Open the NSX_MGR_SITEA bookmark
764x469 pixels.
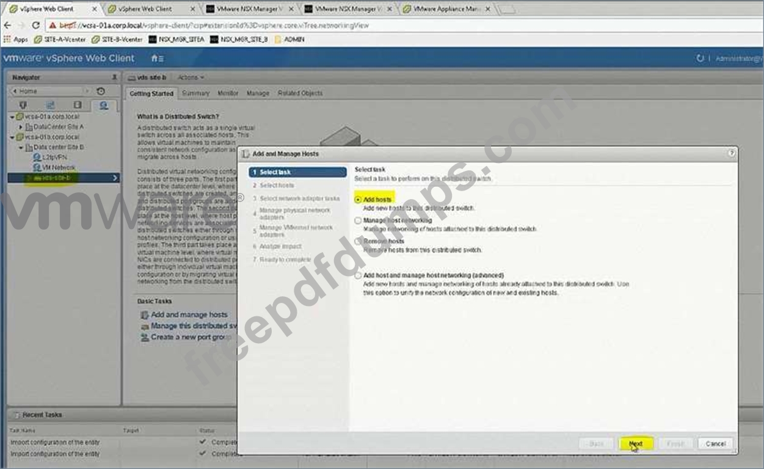click(x=176, y=40)
